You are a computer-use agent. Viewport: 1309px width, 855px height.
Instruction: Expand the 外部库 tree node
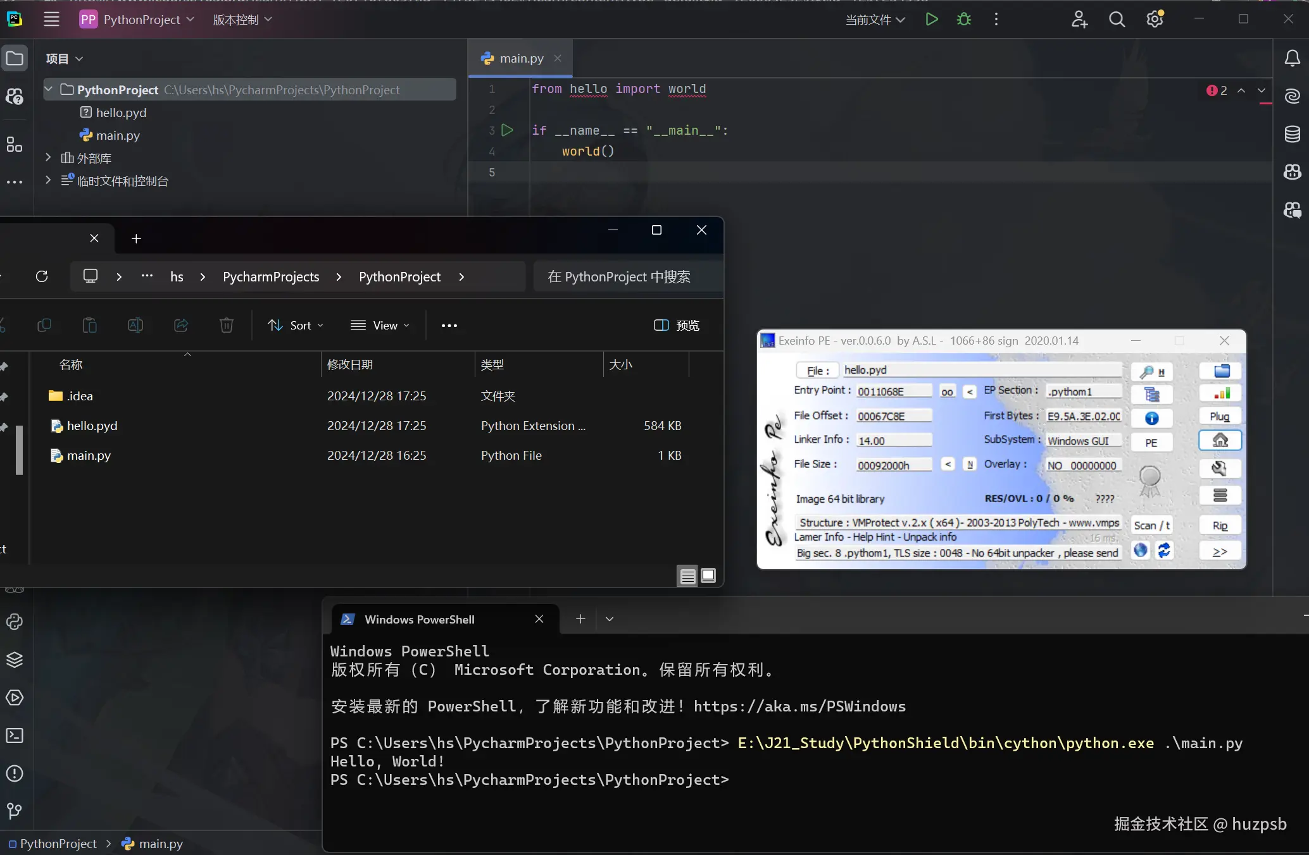(x=48, y=157)
